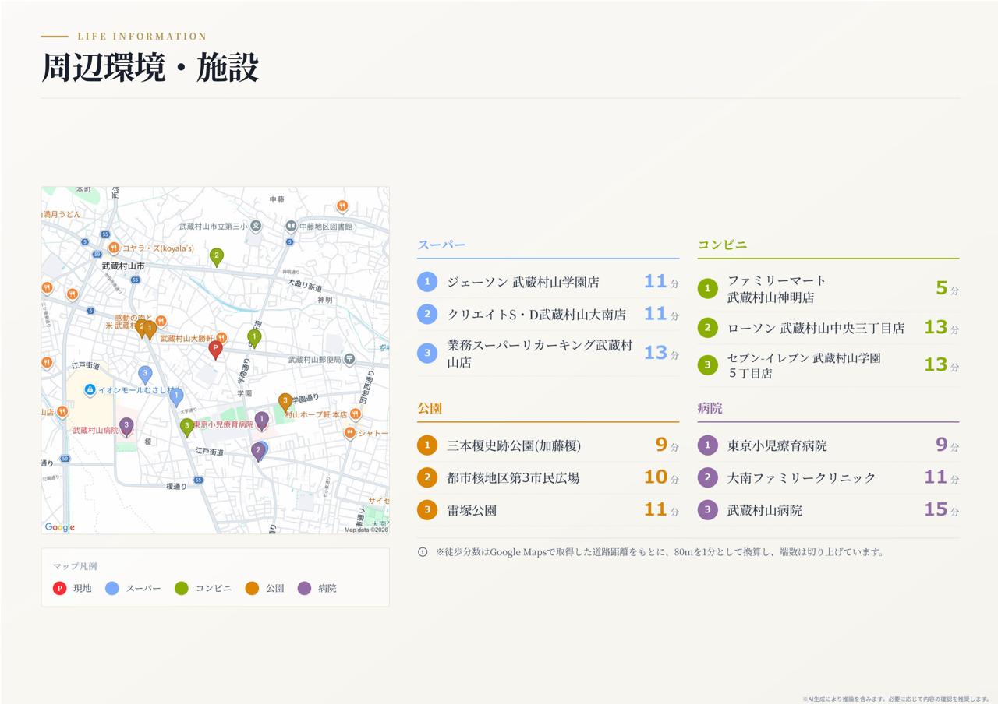Select green convenience store pin 2 on map

click(217, 256)
